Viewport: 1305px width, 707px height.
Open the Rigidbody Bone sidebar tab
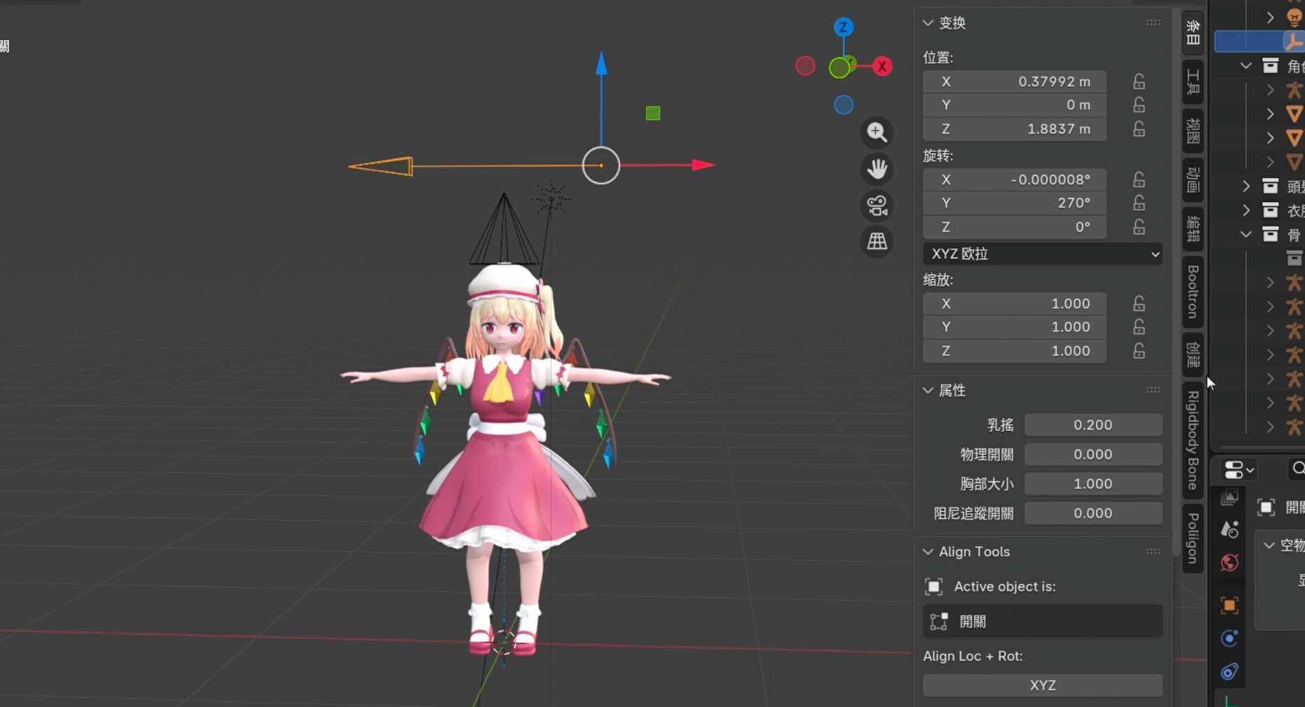[x=1193, y=441]
